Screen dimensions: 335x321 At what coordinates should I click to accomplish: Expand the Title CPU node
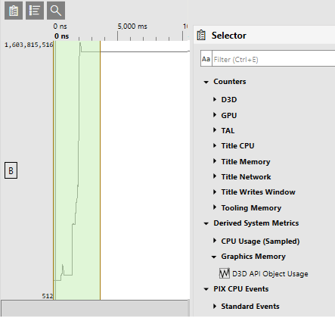pyautogui.click(x=215, y=145)
